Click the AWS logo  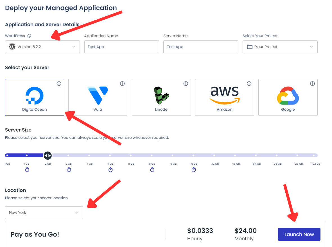pyautogui.click(x=225, y=95)
